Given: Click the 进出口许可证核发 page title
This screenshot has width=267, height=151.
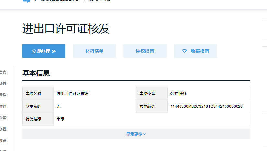Looking at the screenshot, I should click(66, 29).
